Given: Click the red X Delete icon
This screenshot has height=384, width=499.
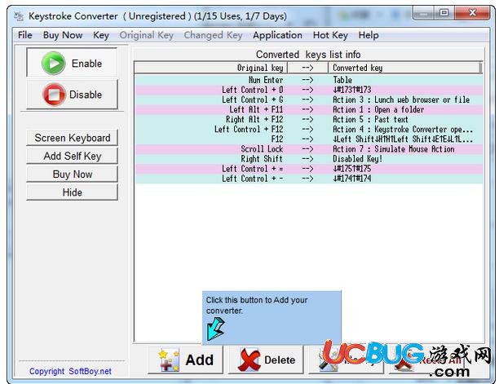Looking at the screenshot, I should point(249,360).
